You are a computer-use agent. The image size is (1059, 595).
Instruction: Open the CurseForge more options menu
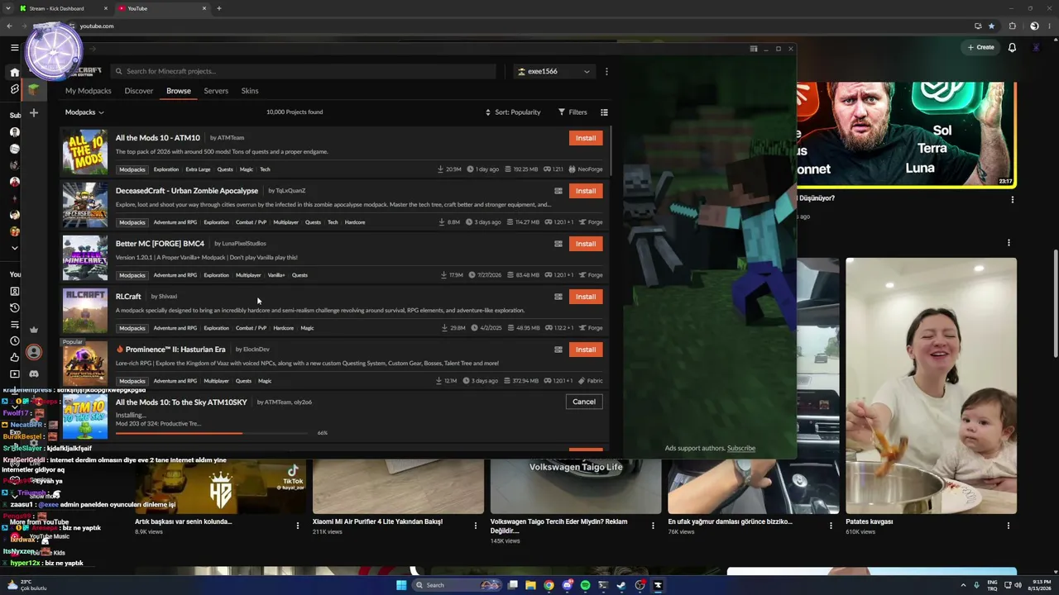pos(606,71)
